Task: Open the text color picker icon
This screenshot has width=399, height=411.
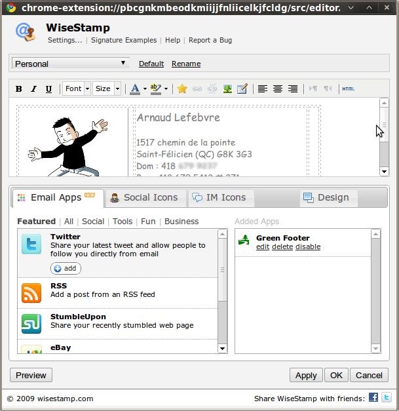Action: click(x=135, y=89)
